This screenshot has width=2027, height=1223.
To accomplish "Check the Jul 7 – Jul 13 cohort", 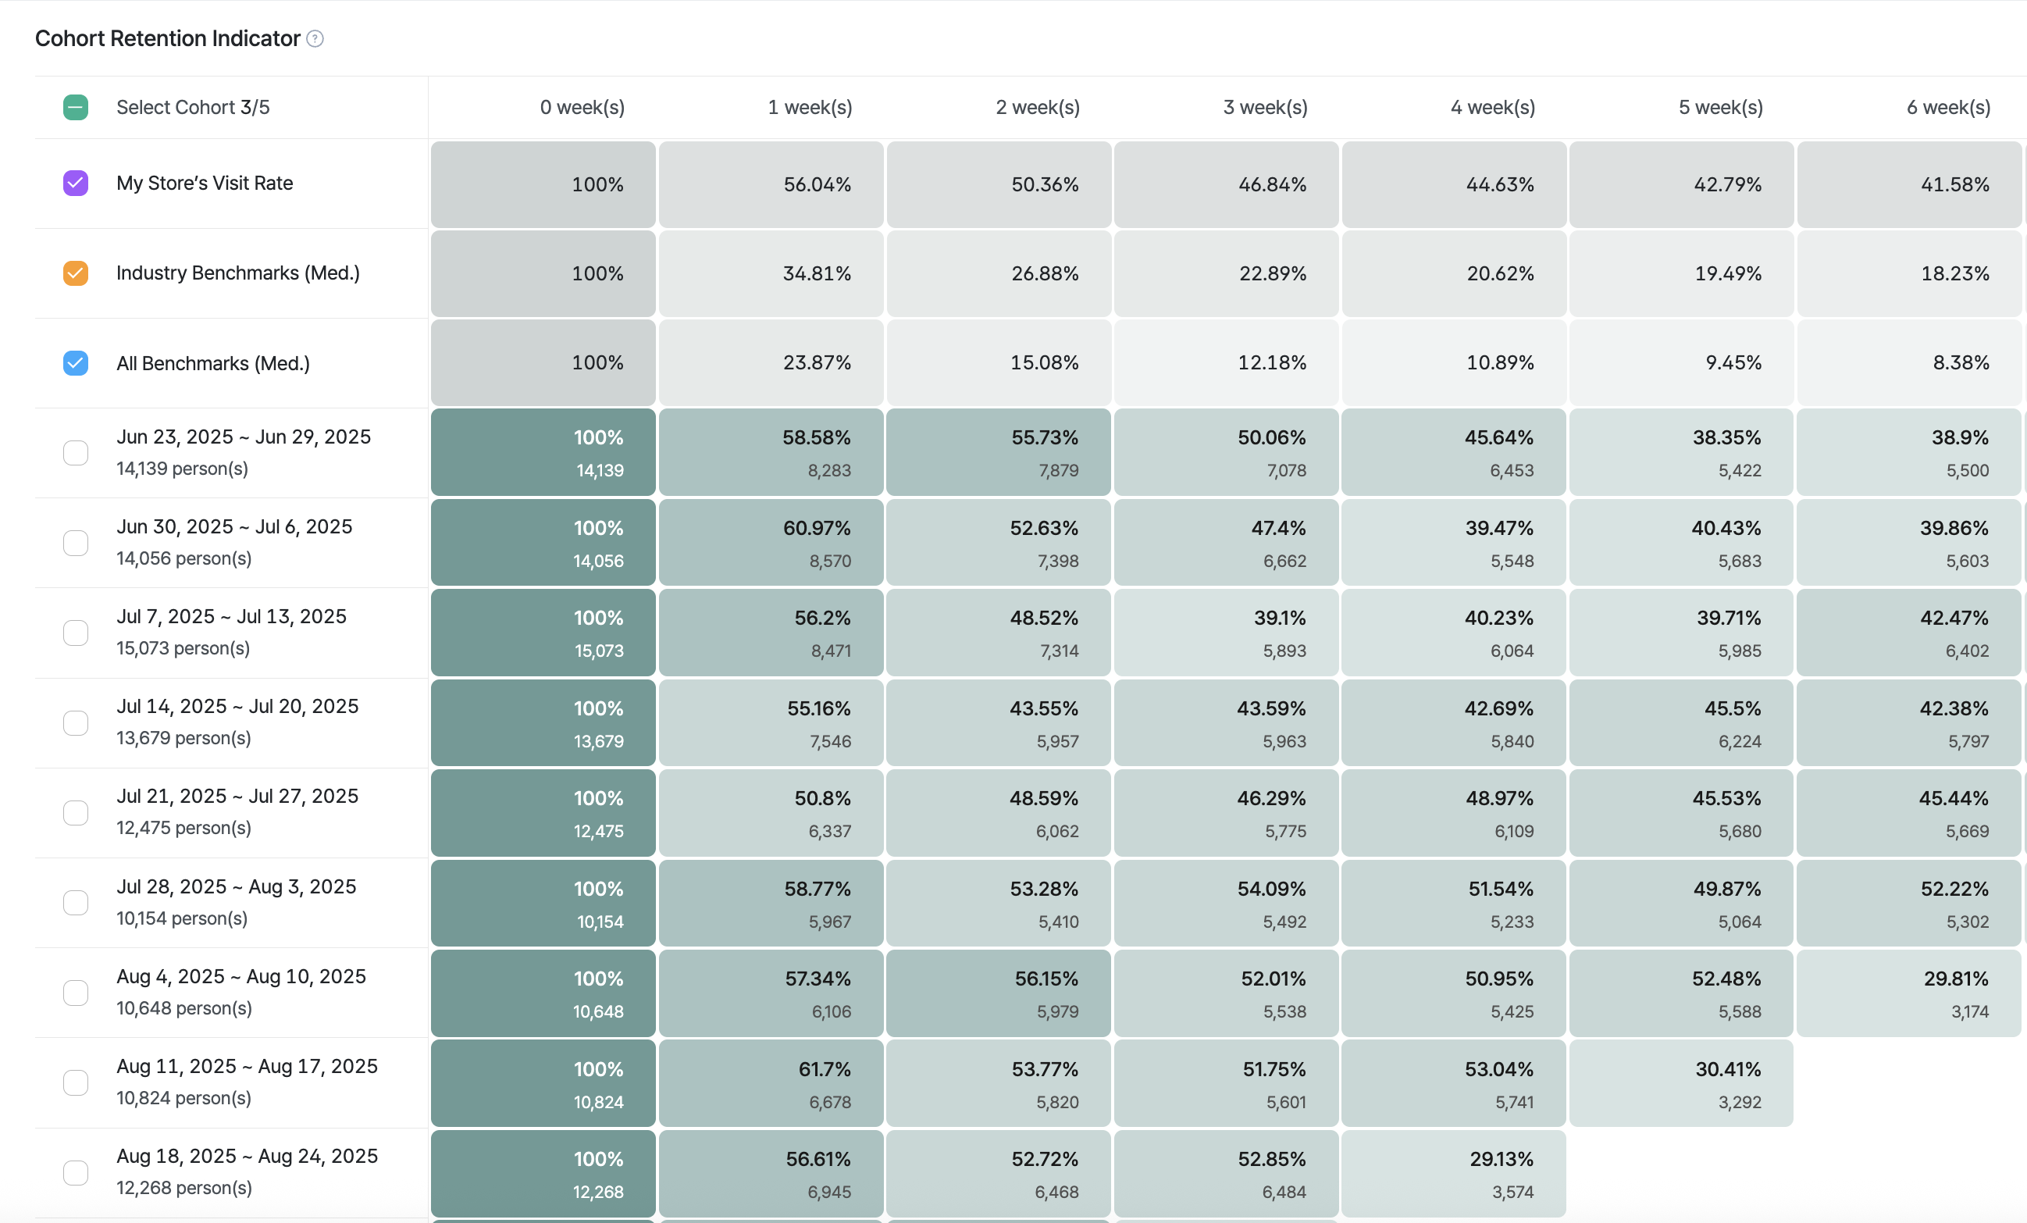I will click(x=76, y=632).
